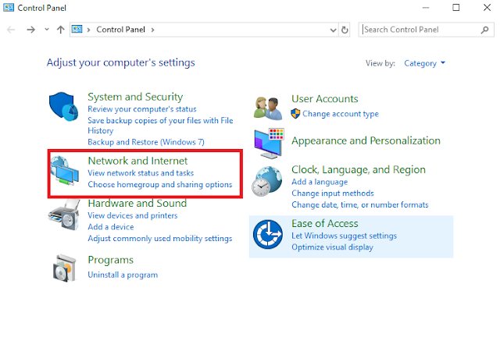Go up one level with the up arrow
The image size is (500, 355).
(x=61, y=30)
